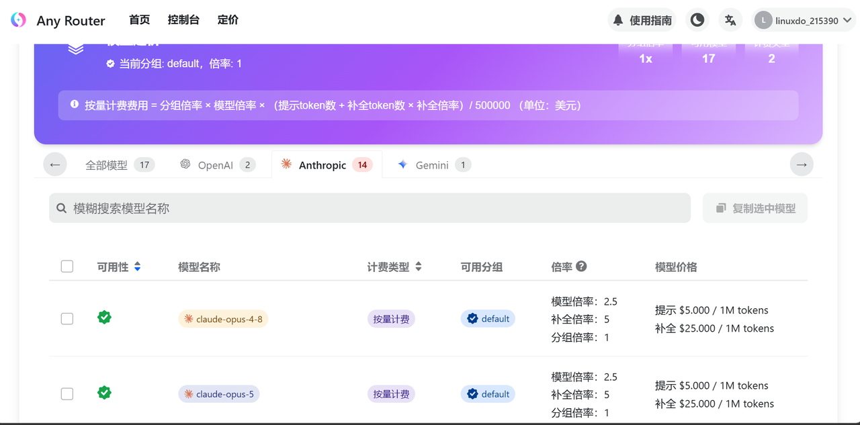Open the linuxdo_215390 user dropdown
This screenshot has height=425, width=860.
(x=804, y=20)
